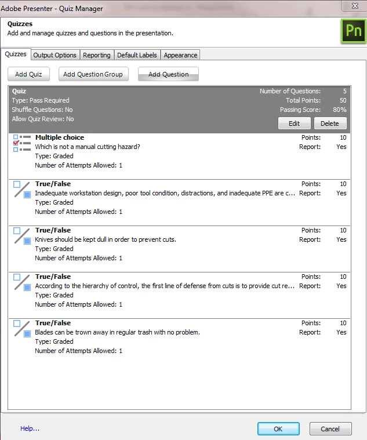
Task: Close the Quiz Manager window
Action: coord(355,6)
